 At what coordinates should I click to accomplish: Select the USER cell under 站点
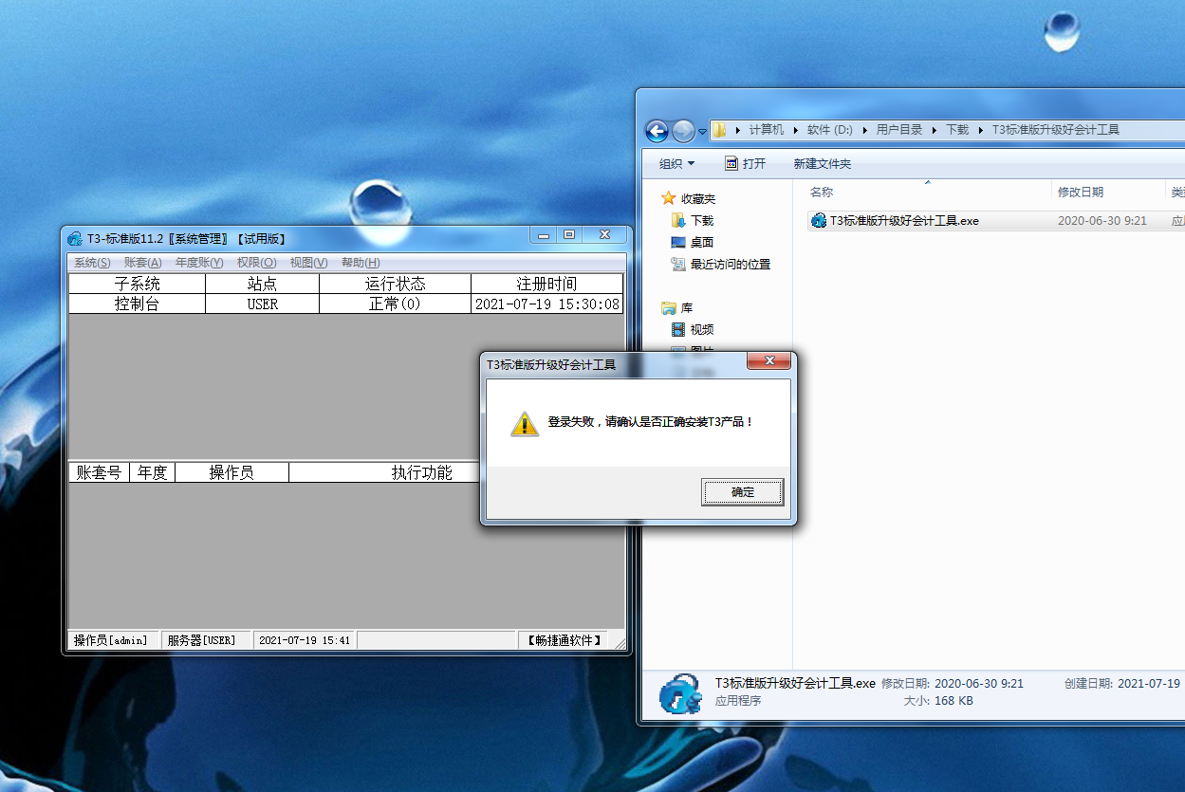point(263,304)
